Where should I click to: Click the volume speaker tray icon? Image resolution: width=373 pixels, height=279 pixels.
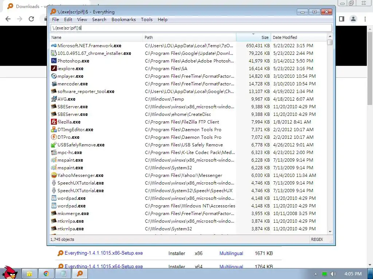click(333, 274)
